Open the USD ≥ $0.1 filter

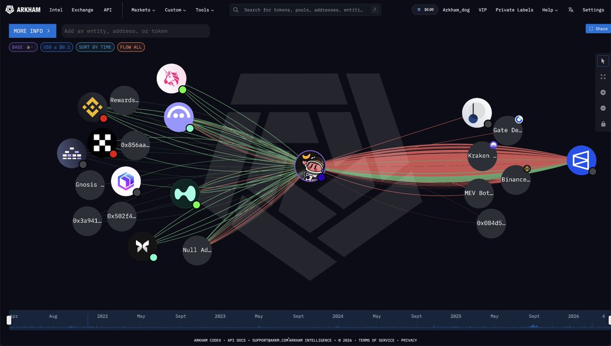tap(57, 47)
